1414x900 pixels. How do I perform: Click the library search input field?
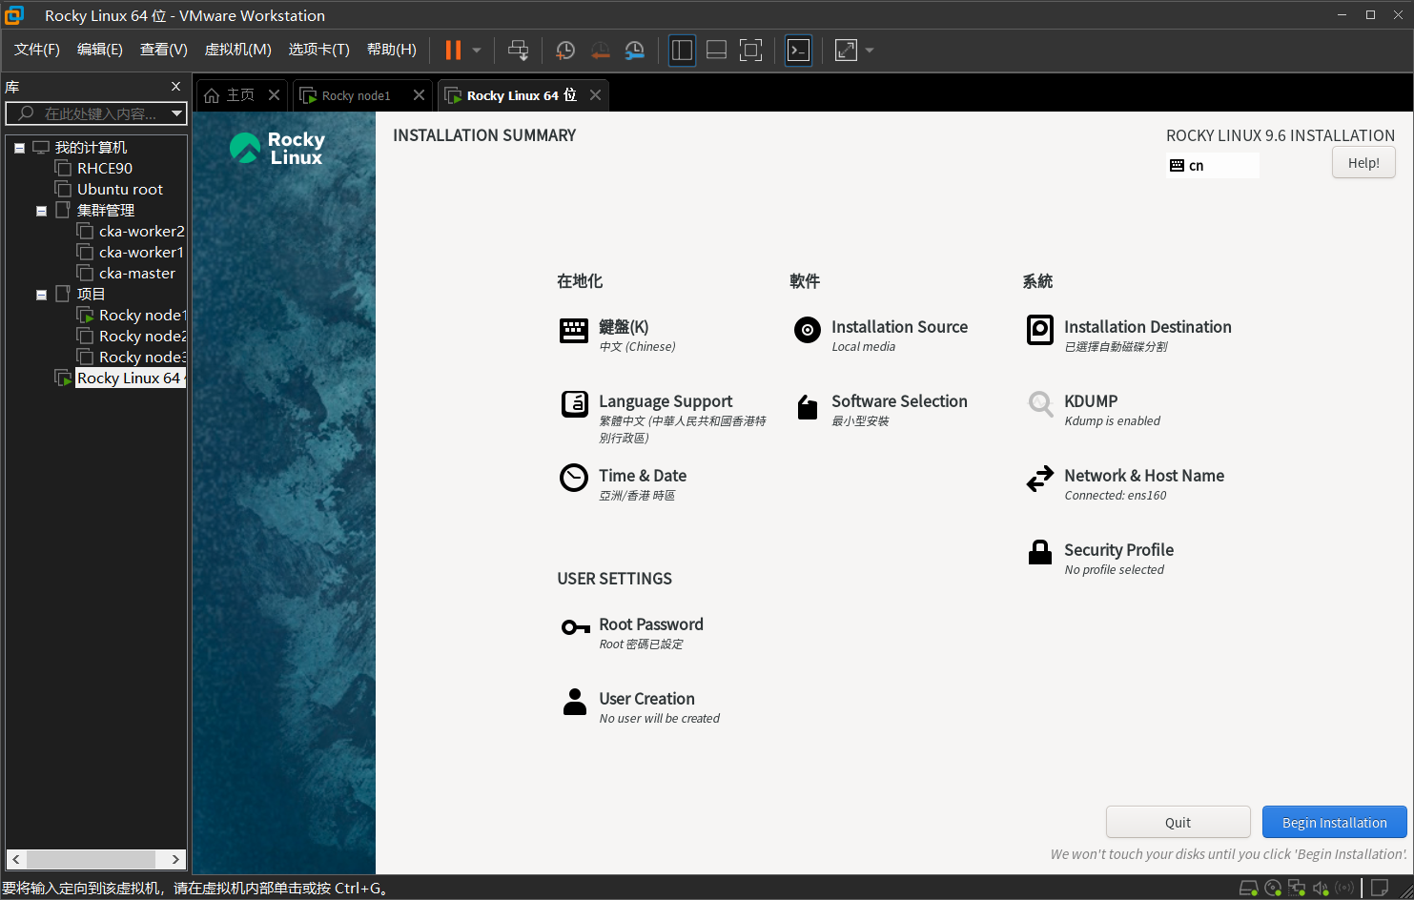click(88, 113)
